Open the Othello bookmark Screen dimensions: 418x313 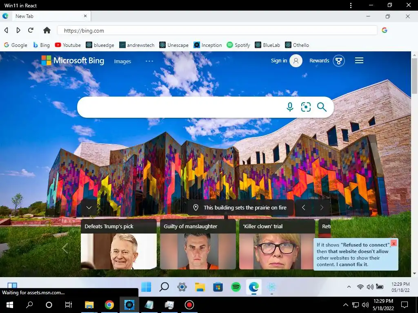click(x=297, y=45)
